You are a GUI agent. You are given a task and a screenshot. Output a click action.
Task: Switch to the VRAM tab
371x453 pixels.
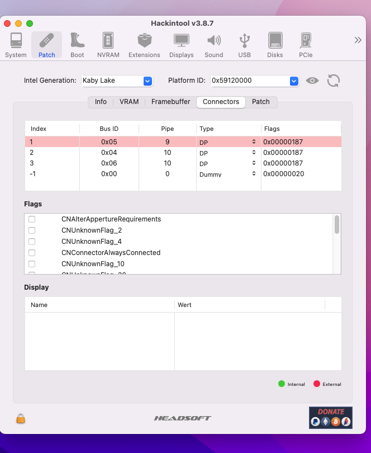click(129, 102)
